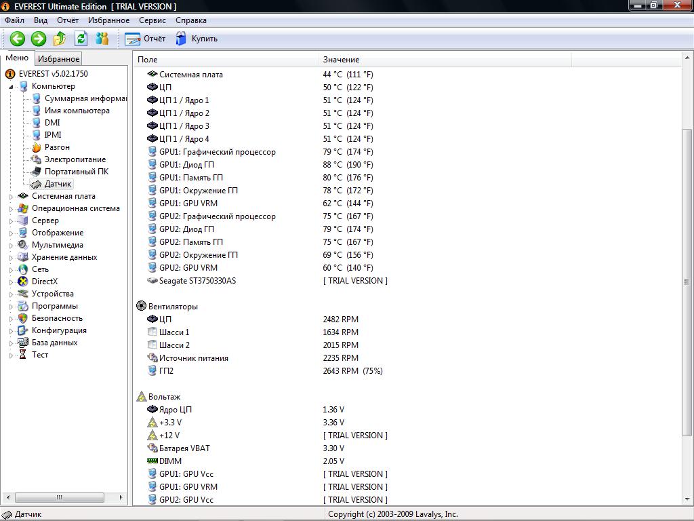Select the flame Разгон icon in tree
The height and width of the screenshot is (521, 694).
pos(36,147)
